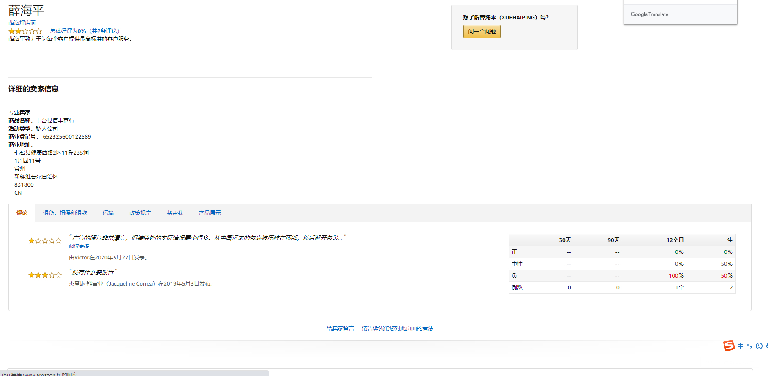This screenshot has width=768, height=376.
Task: Open the Sogou emoji smiley panel
Action: point(759,346)
